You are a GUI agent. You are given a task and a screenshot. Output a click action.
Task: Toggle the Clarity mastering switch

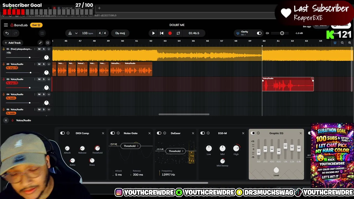pos(259,33)
